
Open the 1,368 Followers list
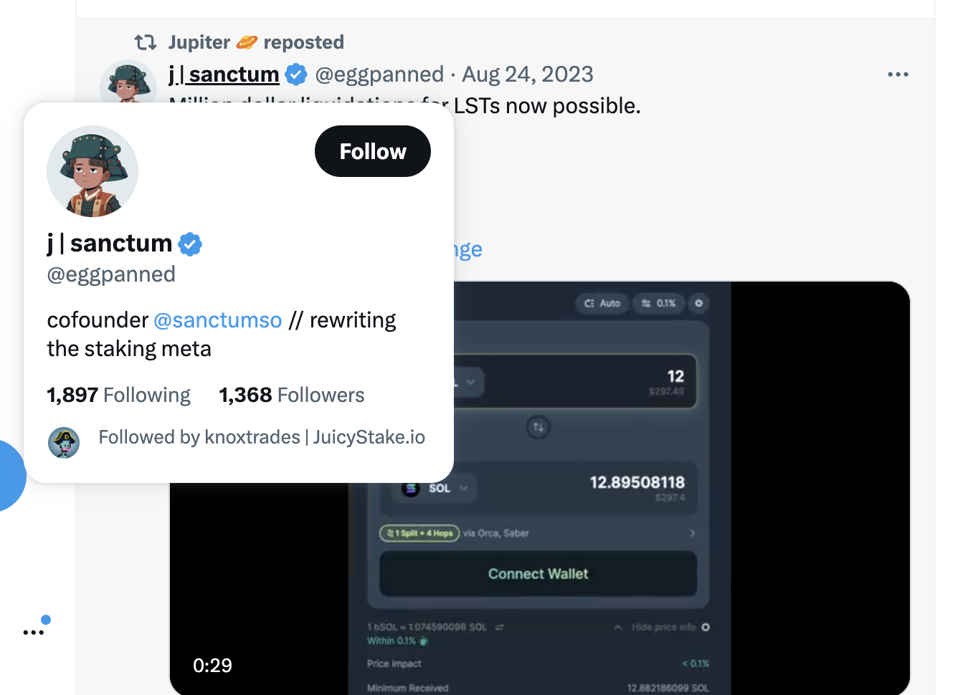pyautogui.click(x=291, y=395)
